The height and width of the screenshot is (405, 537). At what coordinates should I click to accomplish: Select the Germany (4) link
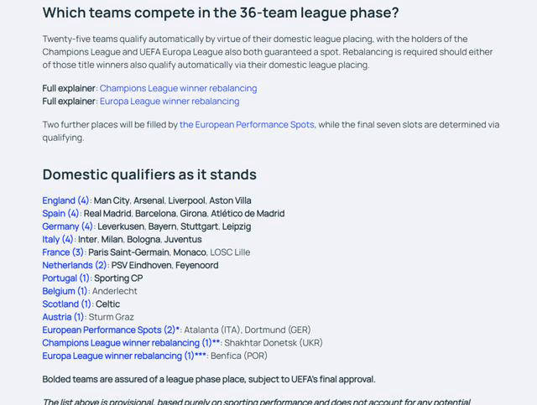(x=67, y=226)
